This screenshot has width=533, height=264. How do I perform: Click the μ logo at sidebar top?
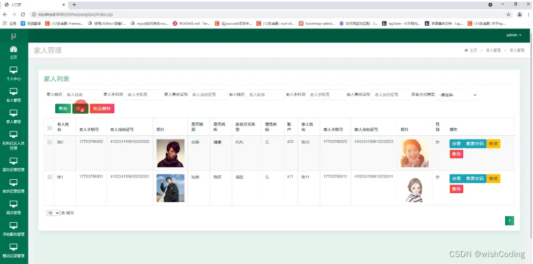pos(13,36)
